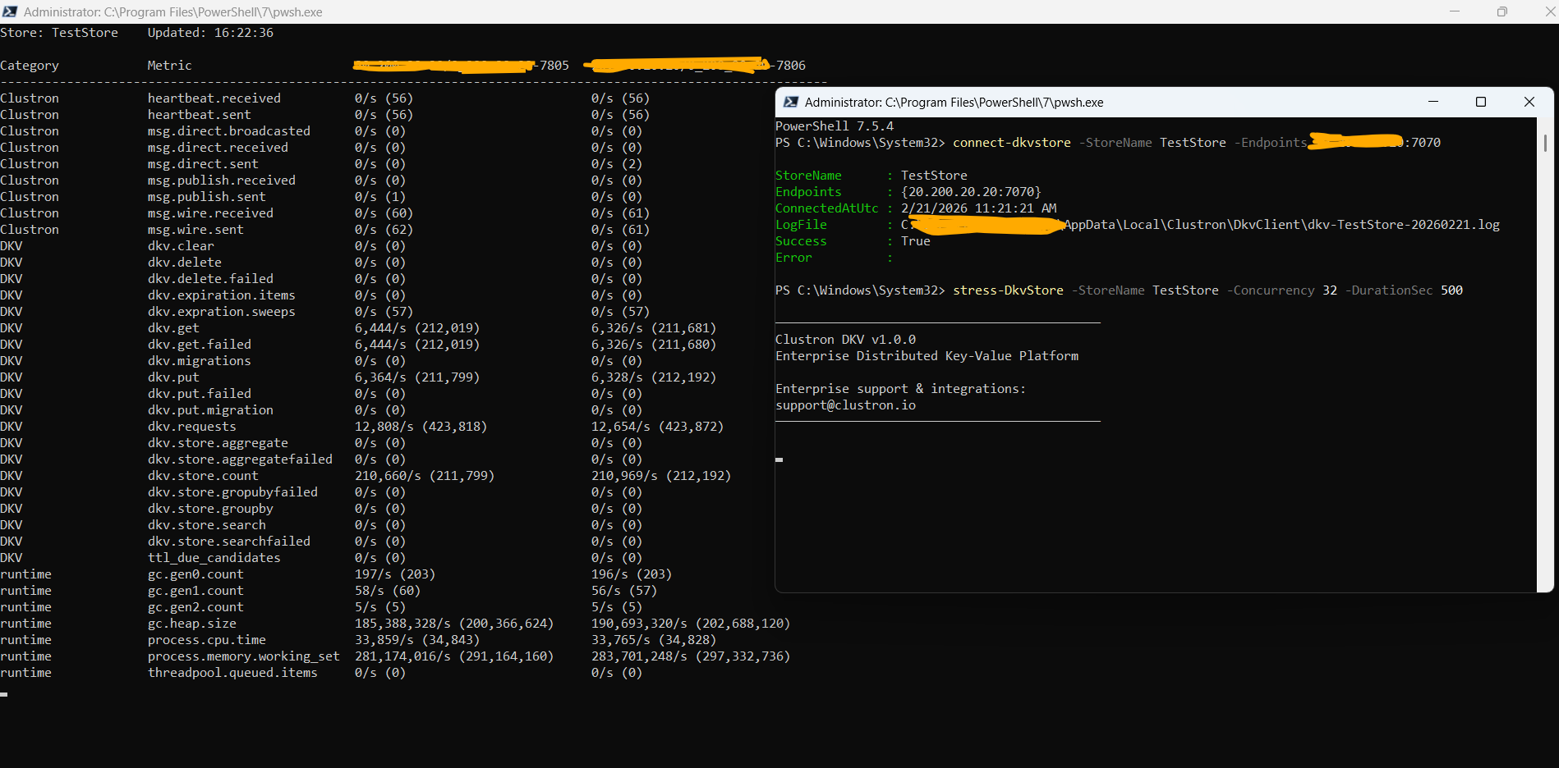Click the 'Metric' column header
Image resolution: width=1559 pixels, height=768 pixels.
170,66
